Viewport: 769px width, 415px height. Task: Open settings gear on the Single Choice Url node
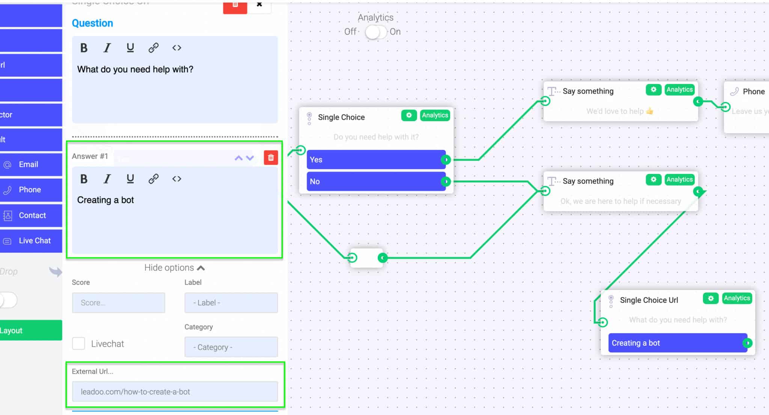click(x=710, y=298)
